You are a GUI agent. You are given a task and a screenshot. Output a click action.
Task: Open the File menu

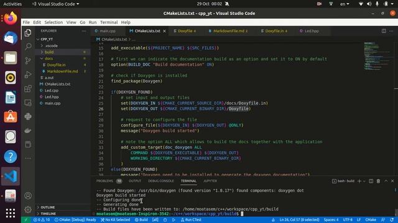point(26,22)
